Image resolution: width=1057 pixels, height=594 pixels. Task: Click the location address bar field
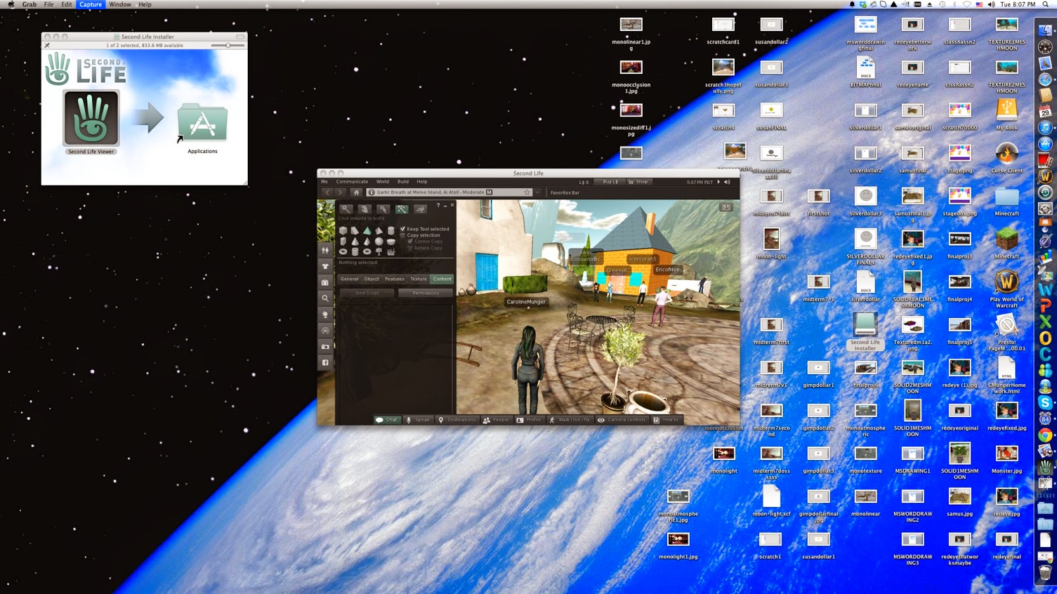pos(449,192)
